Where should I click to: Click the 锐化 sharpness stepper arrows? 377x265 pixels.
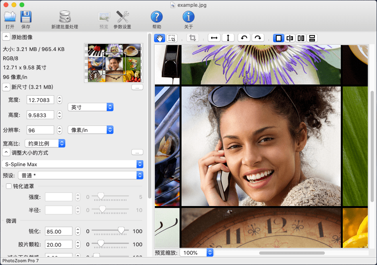pos(78,231)
